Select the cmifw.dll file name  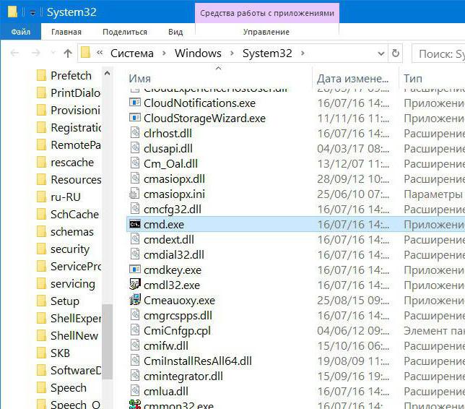point(166,346)
